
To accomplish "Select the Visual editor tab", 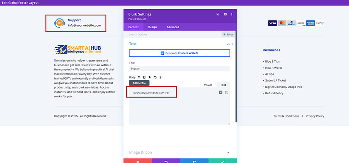I will (x=208, y=85).
